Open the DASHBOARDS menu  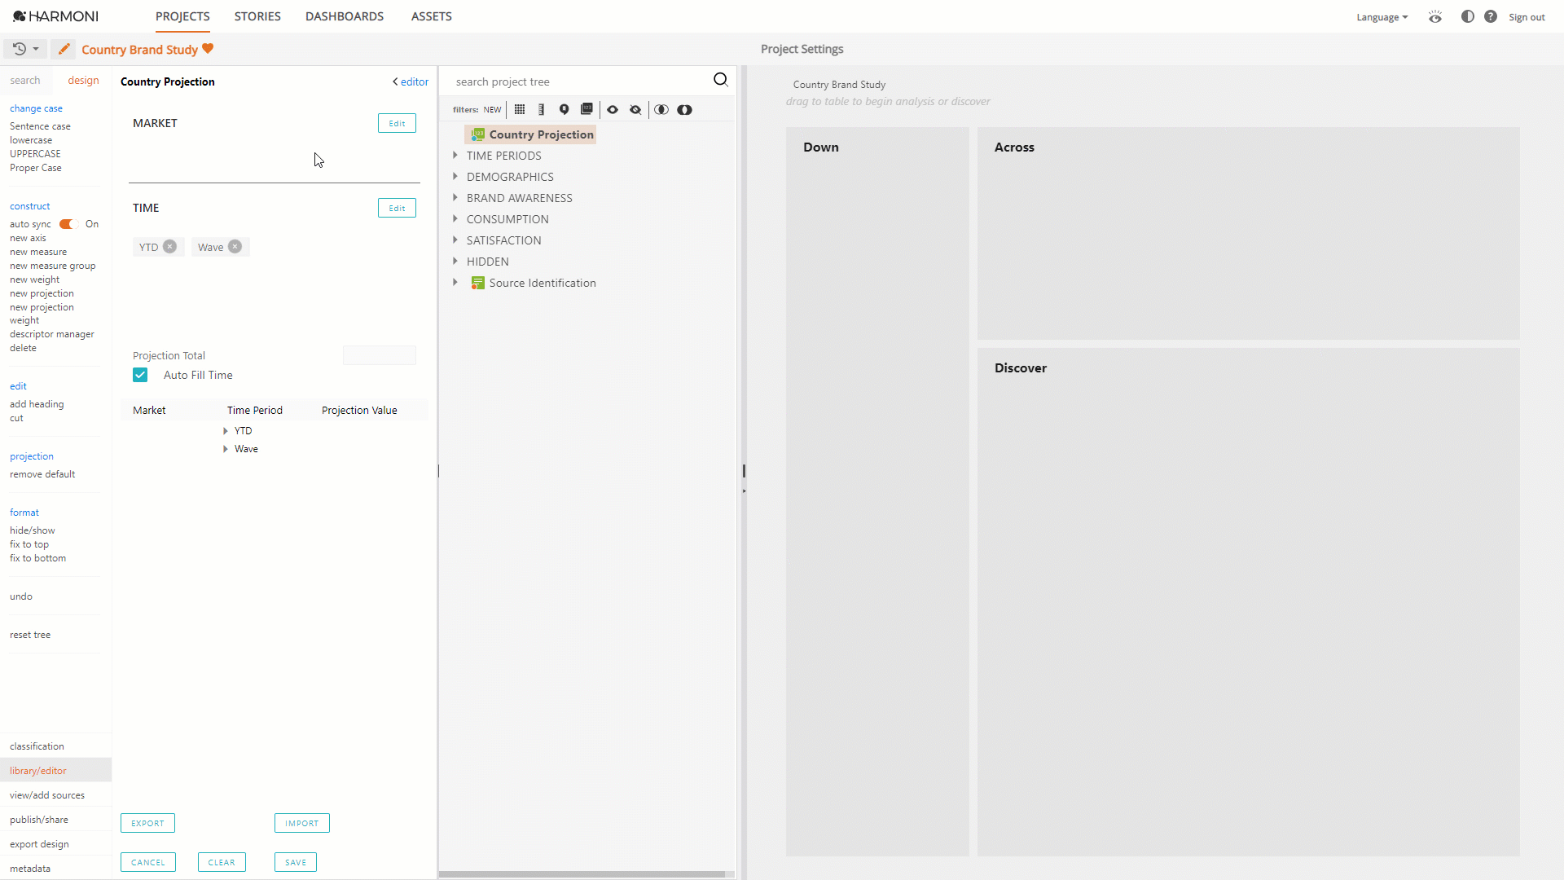[344, 16]
